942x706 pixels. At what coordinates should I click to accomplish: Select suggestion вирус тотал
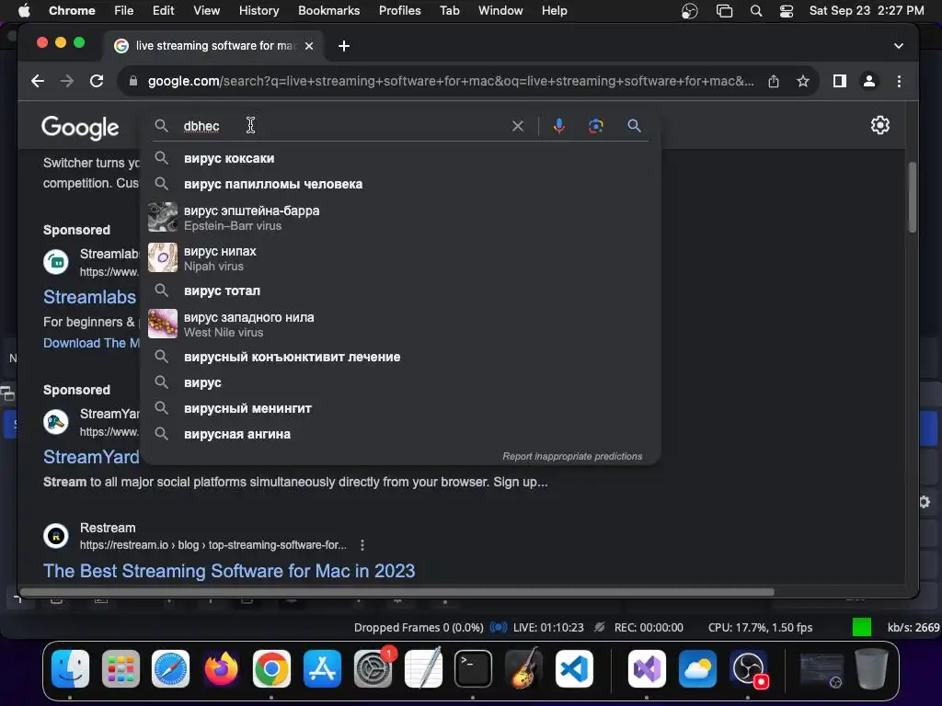[x=400, y=291]
